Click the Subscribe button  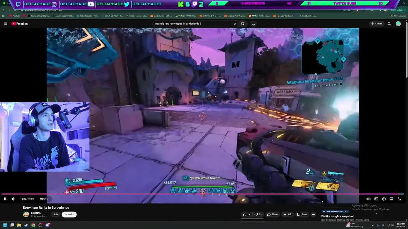point(69,214)
